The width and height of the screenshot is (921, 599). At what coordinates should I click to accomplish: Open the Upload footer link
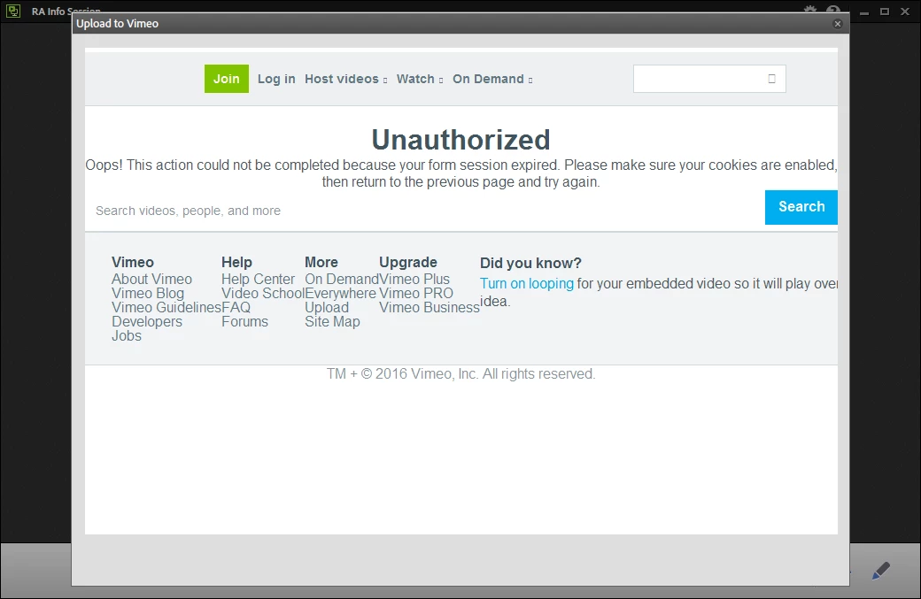(327, 307)
